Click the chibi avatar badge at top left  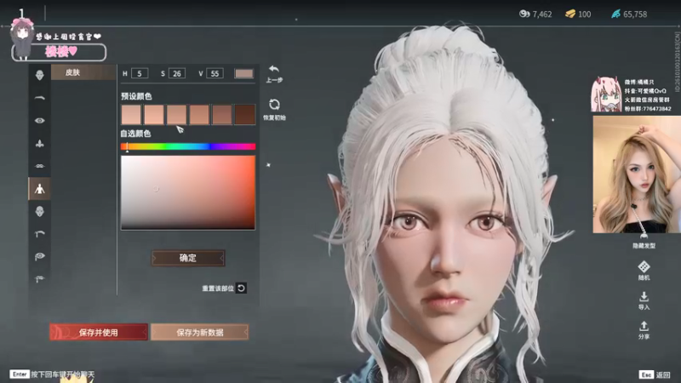pos(22,38)
